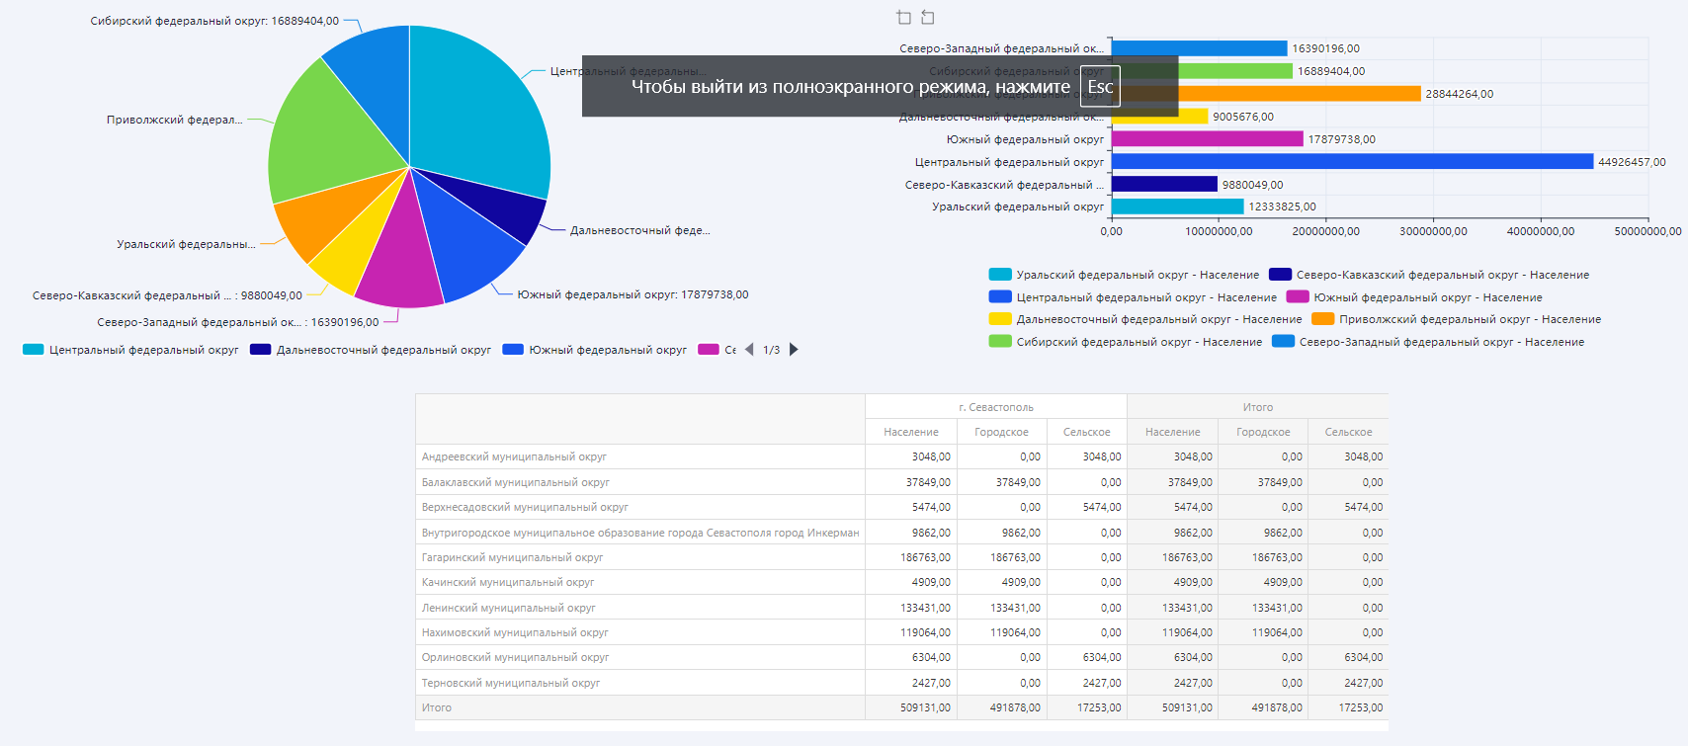The height and width of the screenshot is (746, 1688).
Task: Toggle Центральный федеральный округ in pie legend
Action: [131, 350]
